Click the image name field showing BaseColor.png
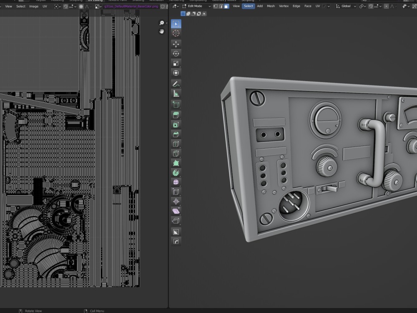Image resolution: width=417 pixels, height=313 pixels. [x=130, y=6]
